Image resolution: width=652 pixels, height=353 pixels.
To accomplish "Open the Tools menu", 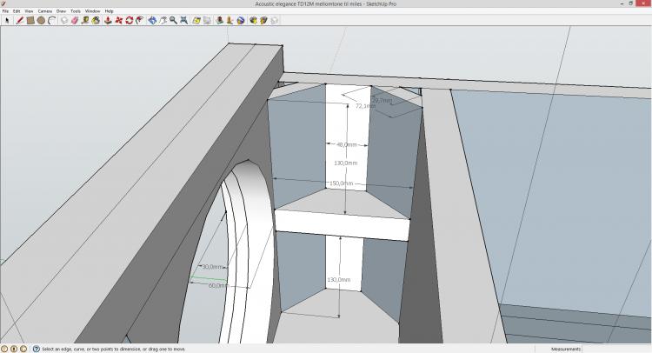I will click(76, 11).
